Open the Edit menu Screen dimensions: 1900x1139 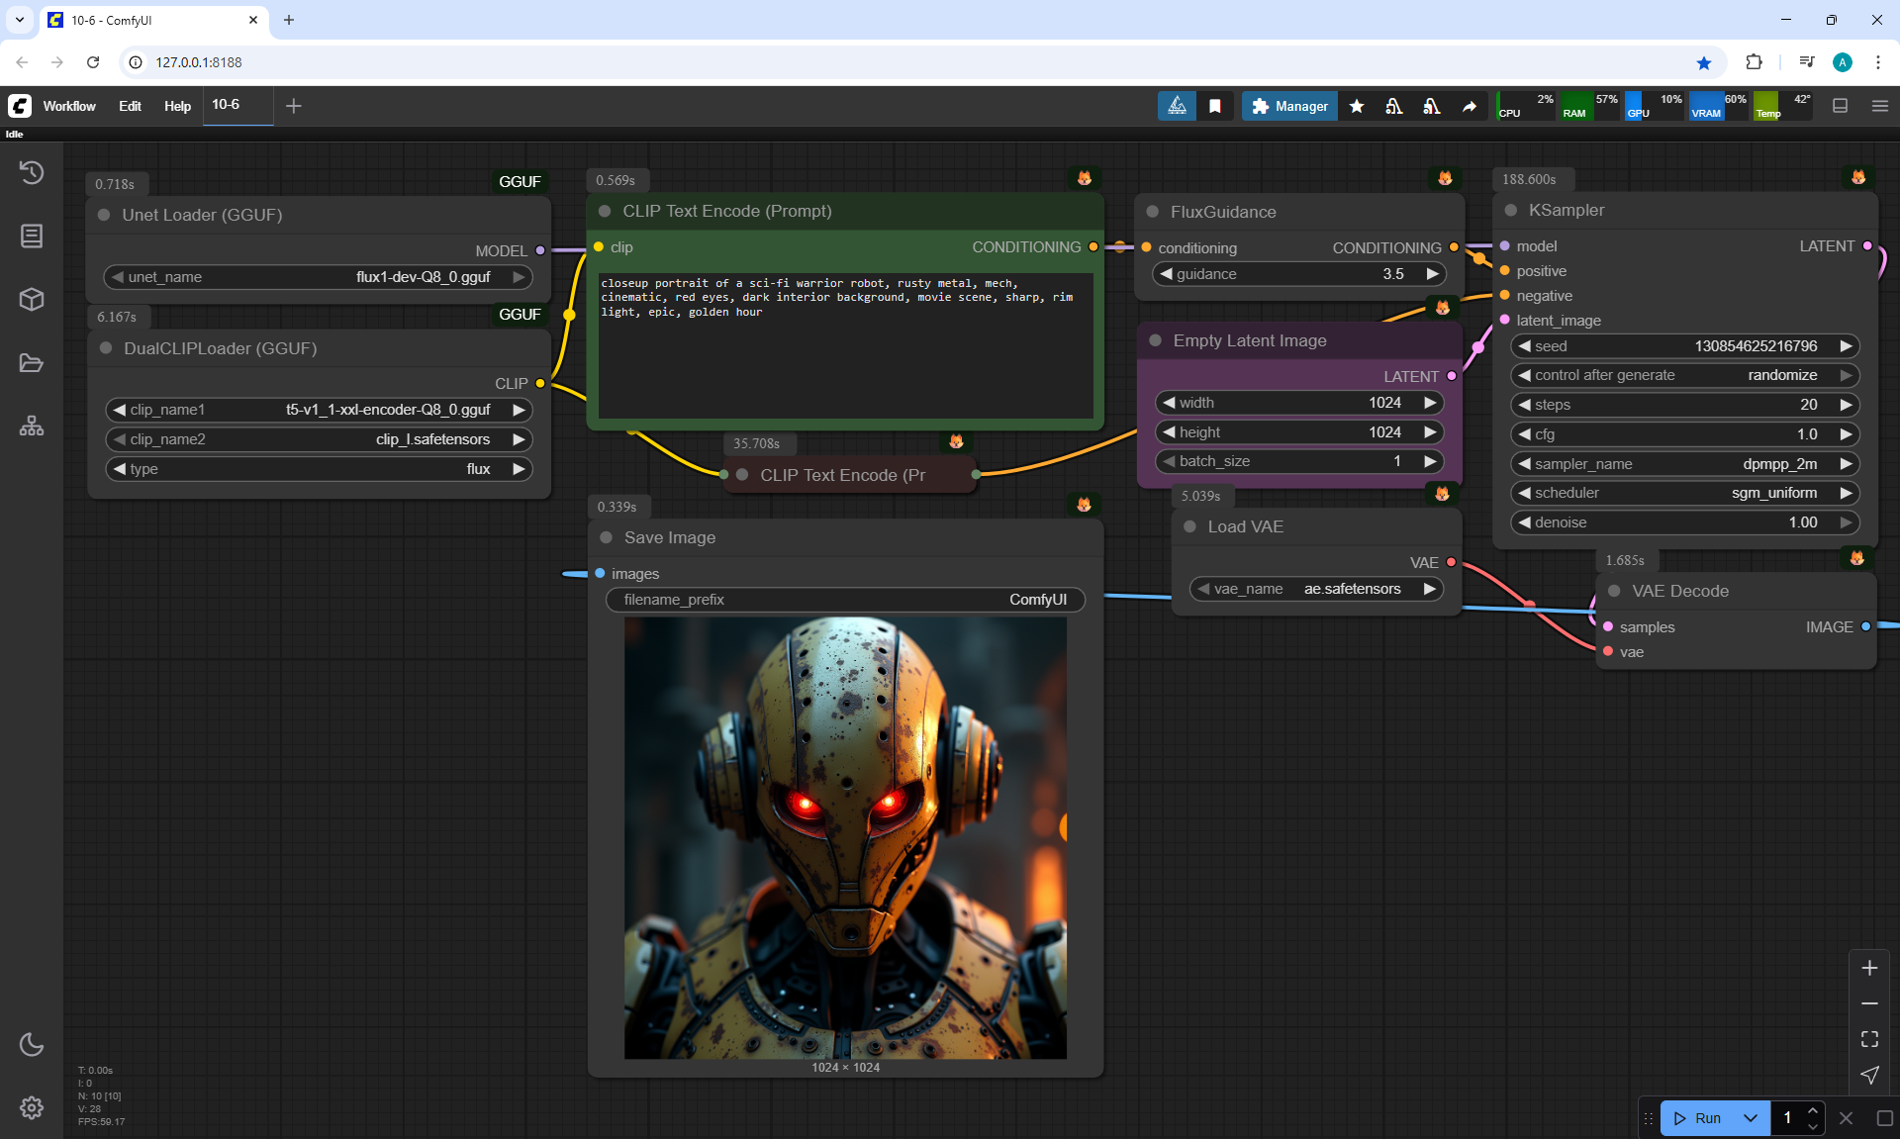click(x=130, y=106)
